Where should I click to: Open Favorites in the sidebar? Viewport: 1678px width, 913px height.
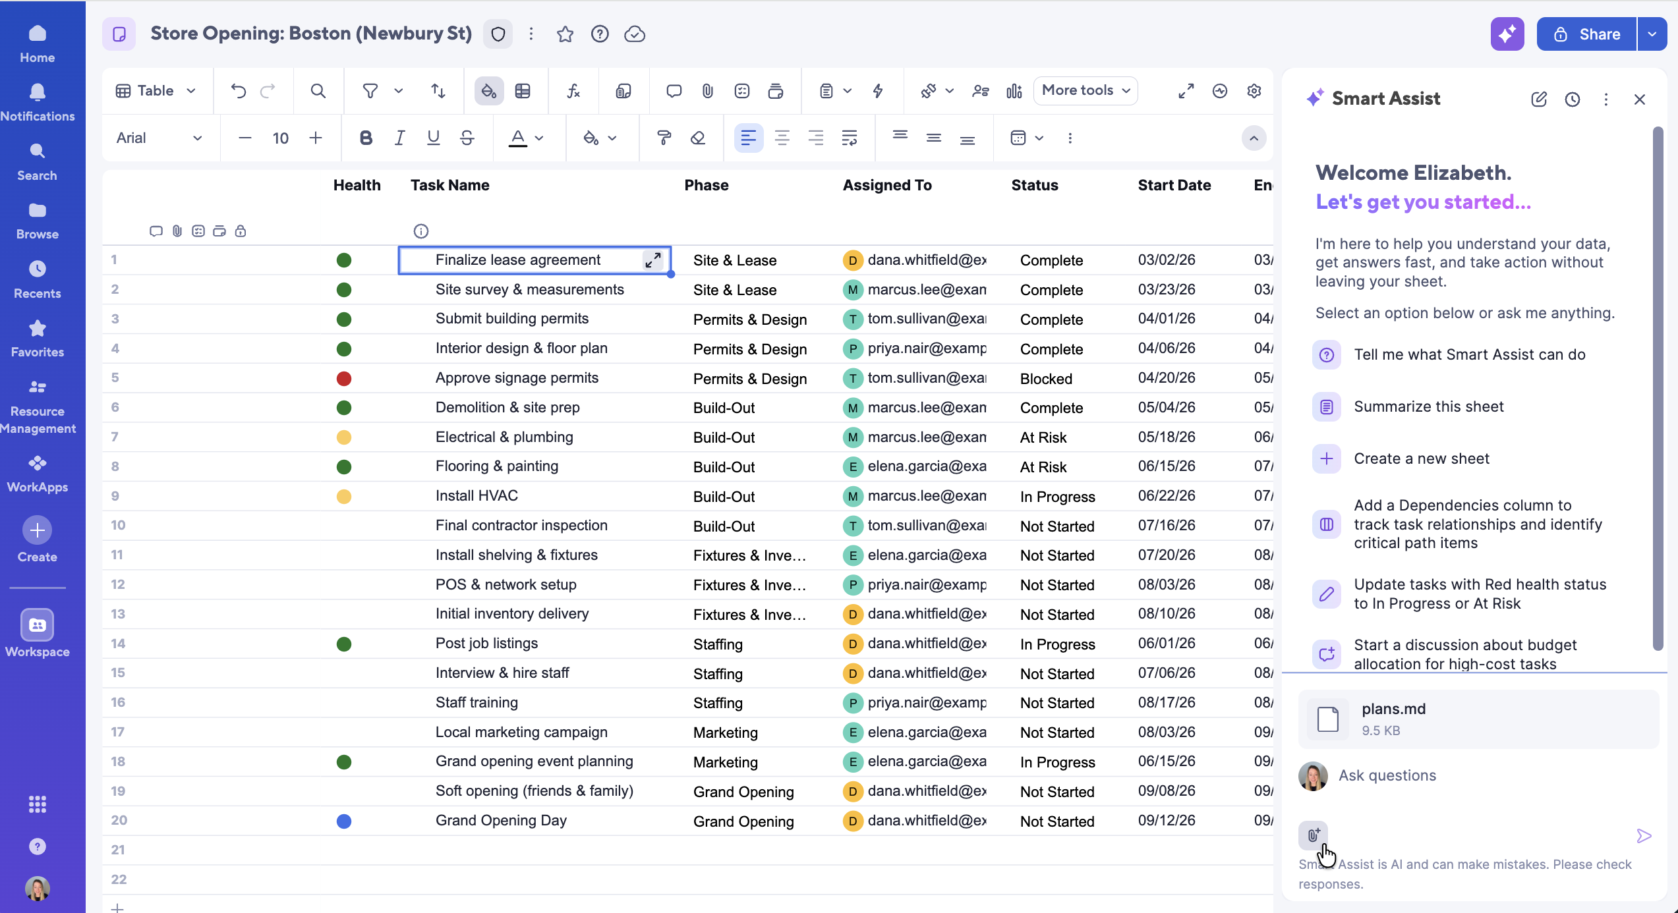[38, 339]
